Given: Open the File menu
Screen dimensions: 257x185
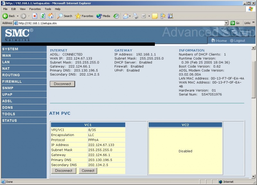Looking at the screenshot, I should pyautogui.click(x=5, y=9).
